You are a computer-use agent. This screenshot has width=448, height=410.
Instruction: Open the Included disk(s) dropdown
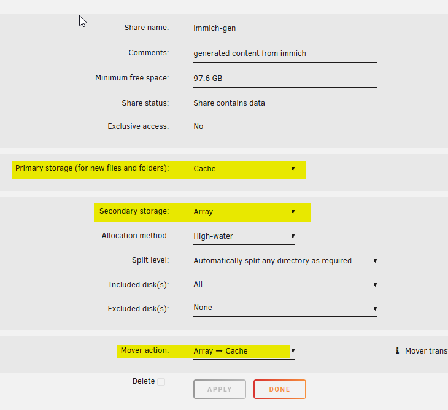click(285, 285)
